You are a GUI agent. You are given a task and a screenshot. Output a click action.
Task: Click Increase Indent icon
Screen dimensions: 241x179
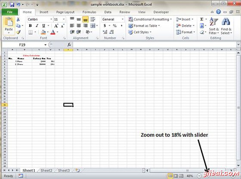[79, 32]
